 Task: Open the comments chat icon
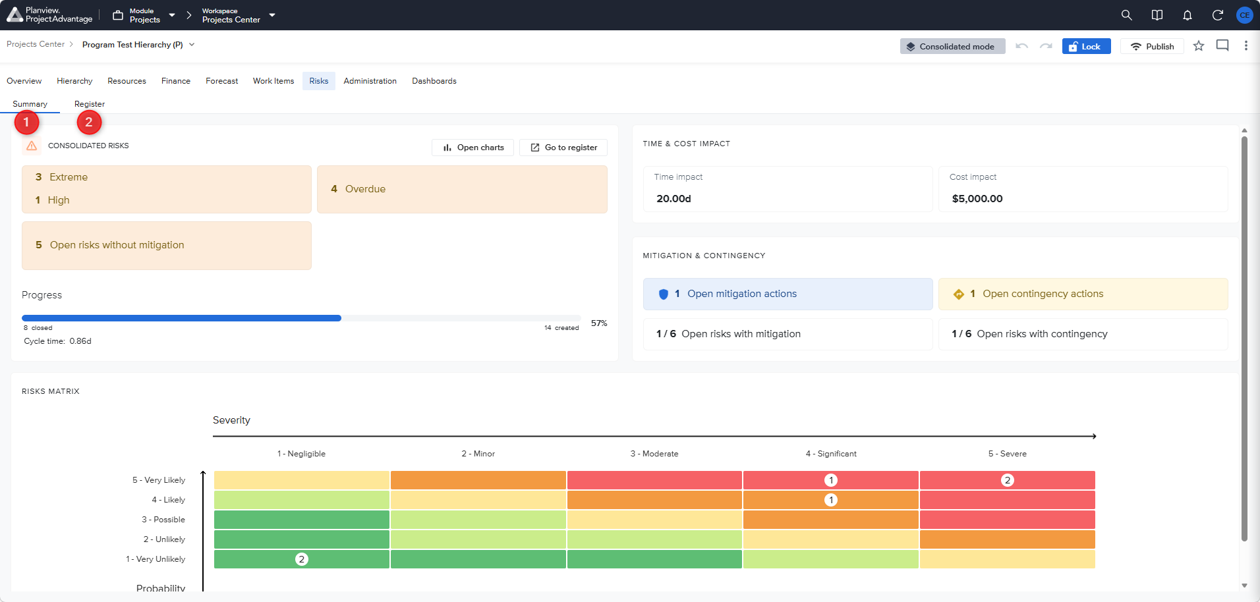1222,45
